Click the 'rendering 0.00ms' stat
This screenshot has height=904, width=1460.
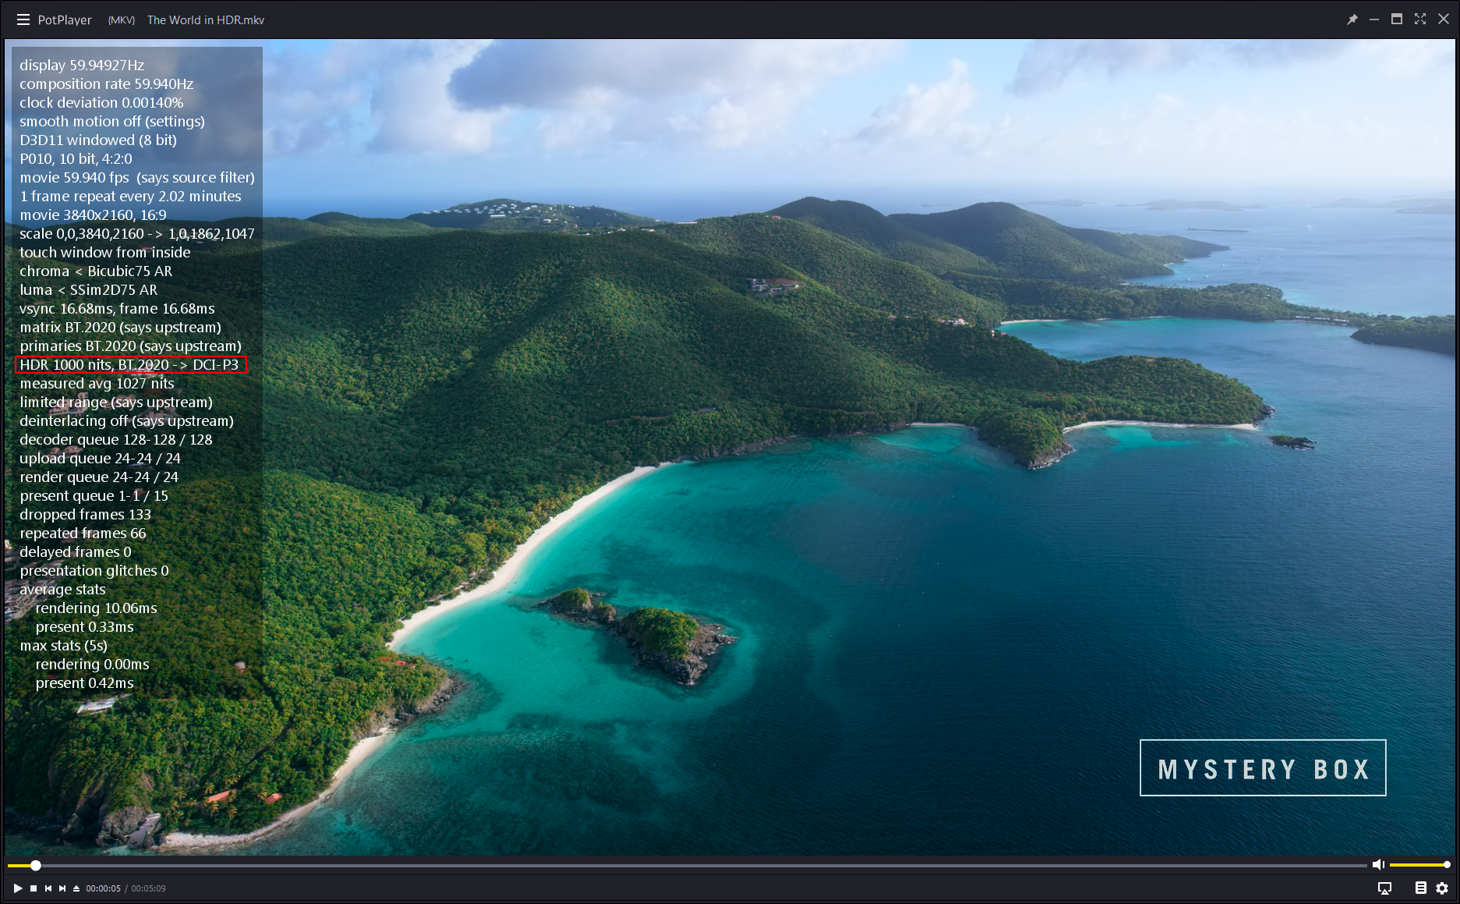93,665
